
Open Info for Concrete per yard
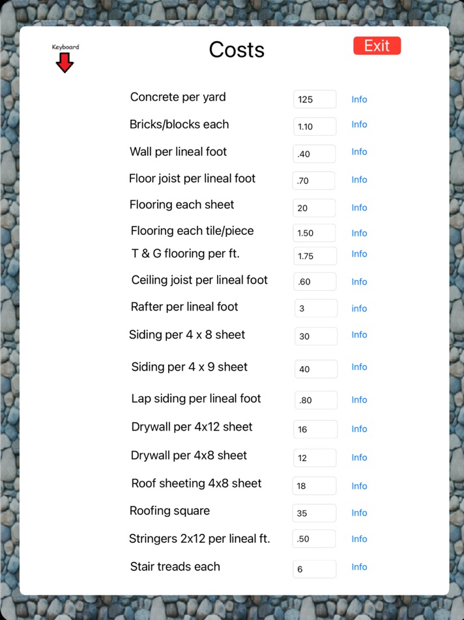[359, 99]
